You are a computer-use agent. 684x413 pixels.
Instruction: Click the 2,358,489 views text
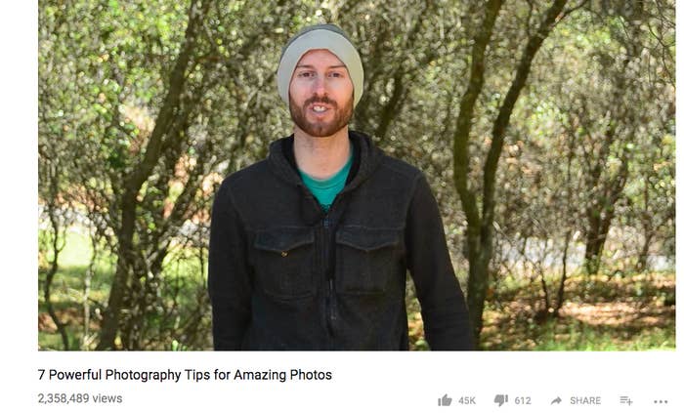[x=80, y=398]
